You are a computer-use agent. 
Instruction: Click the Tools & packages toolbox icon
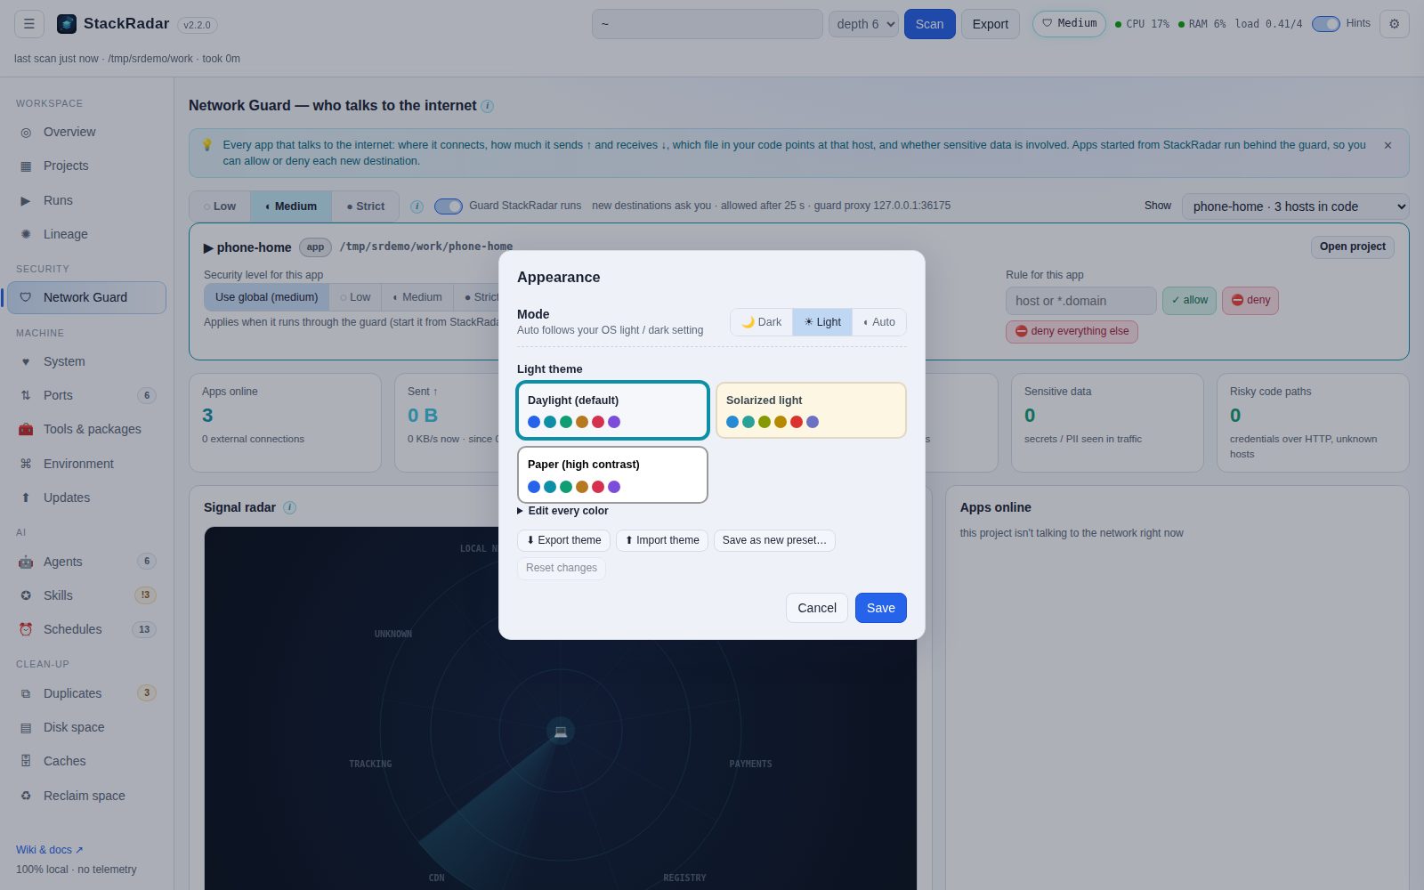(x=26, y=429)
